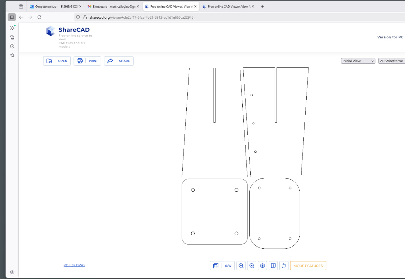Open the file info book icon
This screenshot has width=405, height=279.
(x=273, y=266)
